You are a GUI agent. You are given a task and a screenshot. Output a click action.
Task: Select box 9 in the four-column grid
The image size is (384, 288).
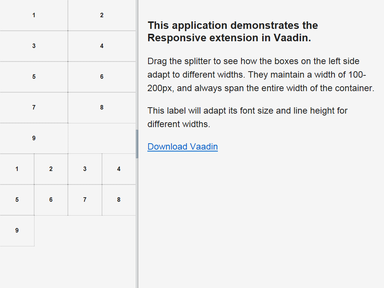[17, 231]
